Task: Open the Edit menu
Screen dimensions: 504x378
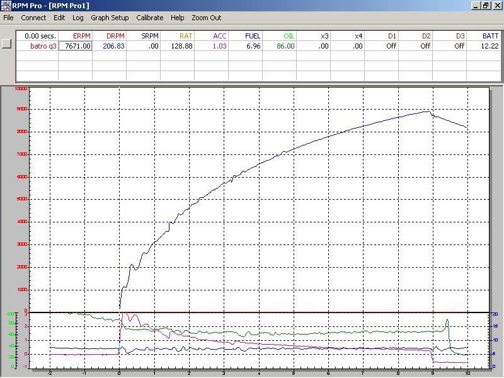Action: (59, 18)
